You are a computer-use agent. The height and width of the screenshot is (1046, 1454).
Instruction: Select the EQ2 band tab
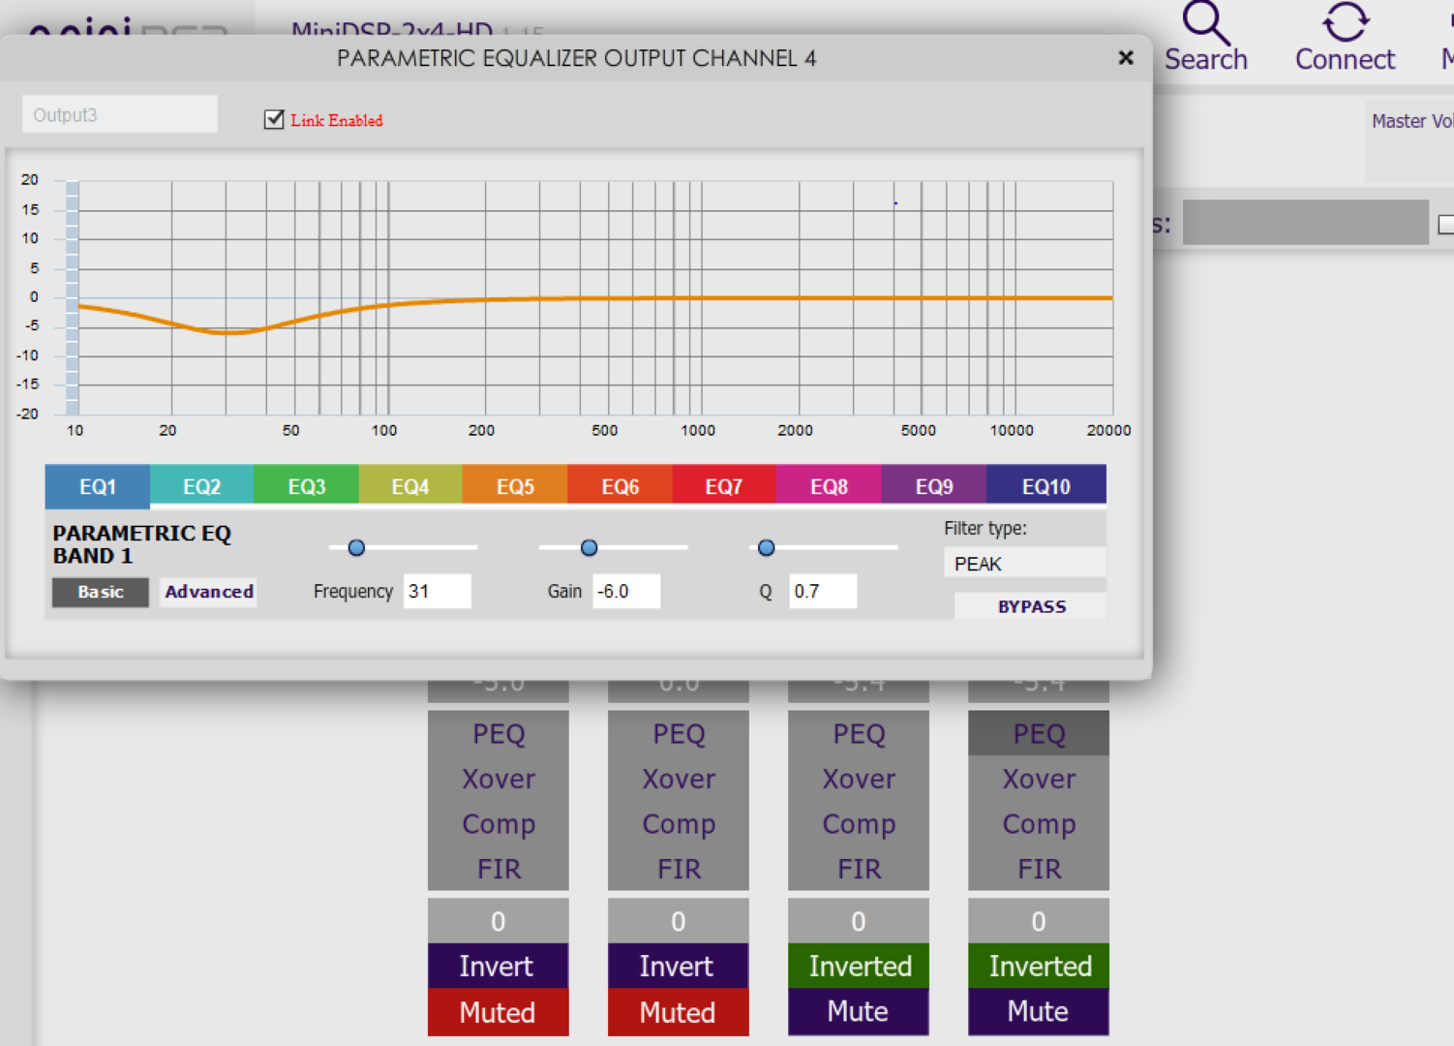pos(201,486)
